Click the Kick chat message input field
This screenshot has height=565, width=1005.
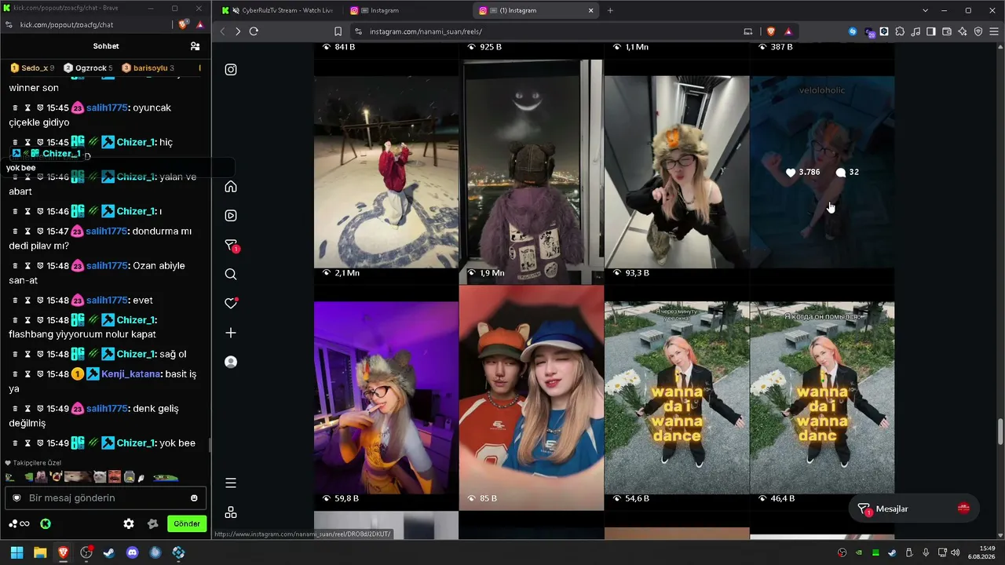coord(106,498)
